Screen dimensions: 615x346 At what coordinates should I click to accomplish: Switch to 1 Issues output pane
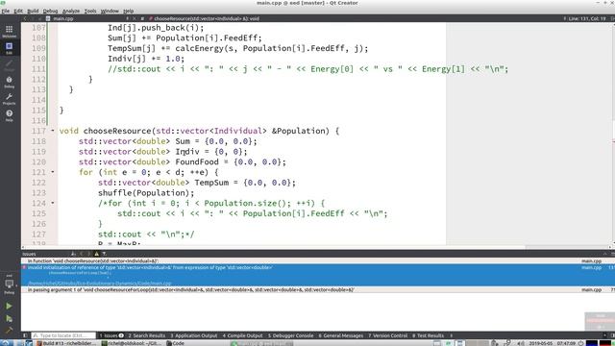[111, 335]
